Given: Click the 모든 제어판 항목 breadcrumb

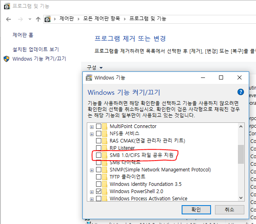Looking at the screenshot, I should (x=102, y=18).
